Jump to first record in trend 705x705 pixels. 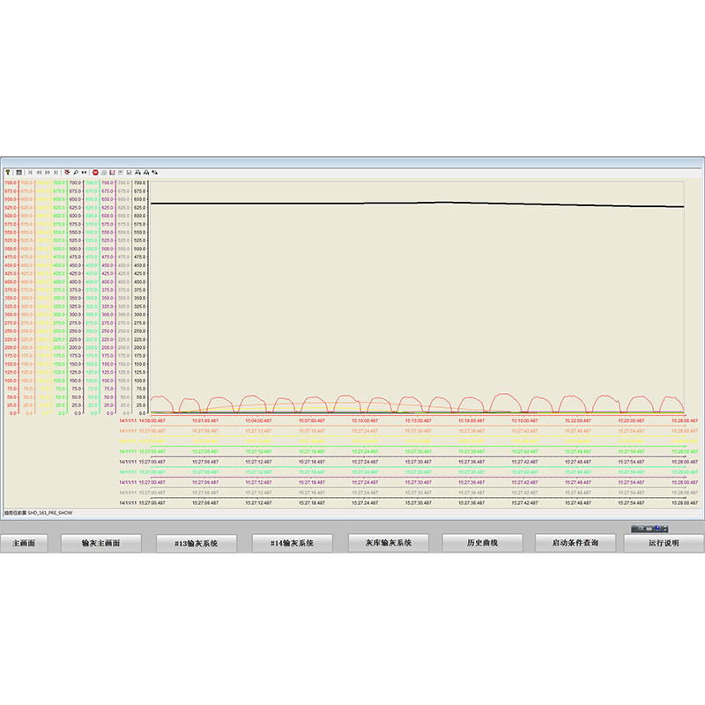pos(31,173)
